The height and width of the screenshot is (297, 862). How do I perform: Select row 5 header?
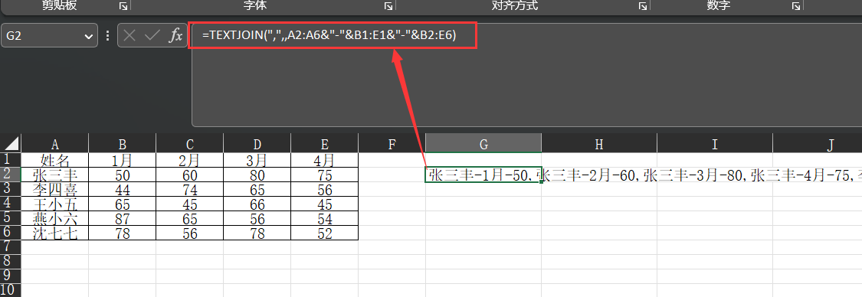[11, 218]
